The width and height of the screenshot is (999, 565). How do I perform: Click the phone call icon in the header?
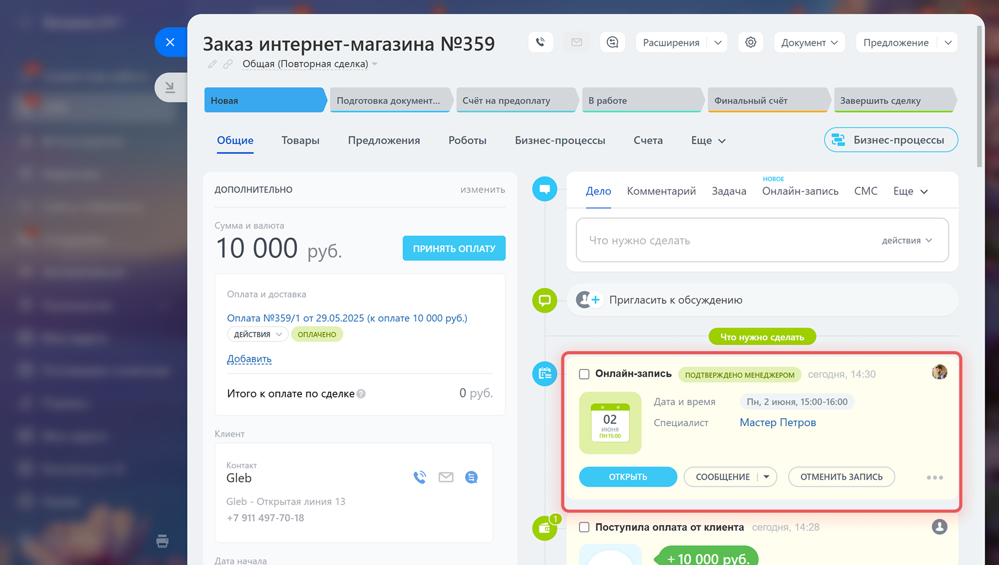[x=541, y=42]
